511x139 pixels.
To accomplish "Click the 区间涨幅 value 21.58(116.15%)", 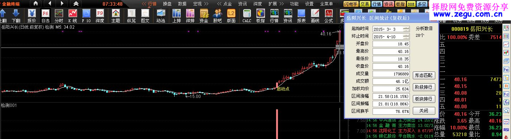I will (x=391, y=96).
